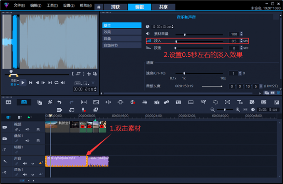Select the 音频调节 options category

(122, 45)
